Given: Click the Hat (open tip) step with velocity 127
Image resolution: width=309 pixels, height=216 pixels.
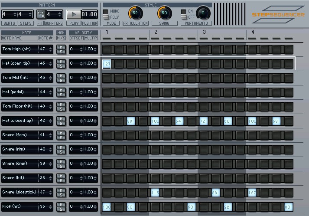Looking at the screenshot, I should point(107,64).
